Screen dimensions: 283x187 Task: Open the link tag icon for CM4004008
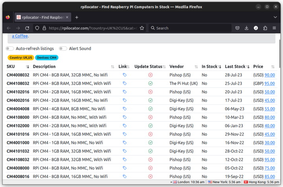(x=125, y=109)
